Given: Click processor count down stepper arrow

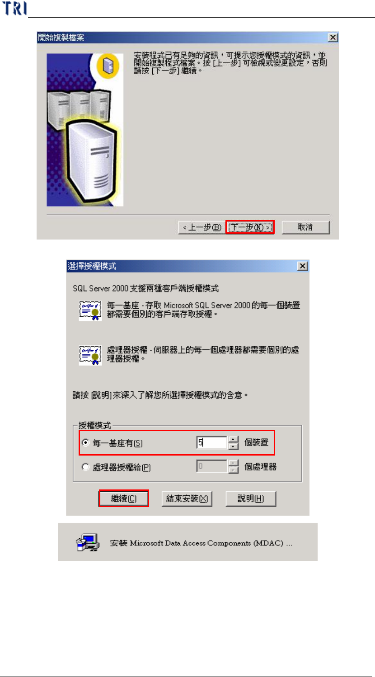Looking at the screenshot, I should pos(233,470).
